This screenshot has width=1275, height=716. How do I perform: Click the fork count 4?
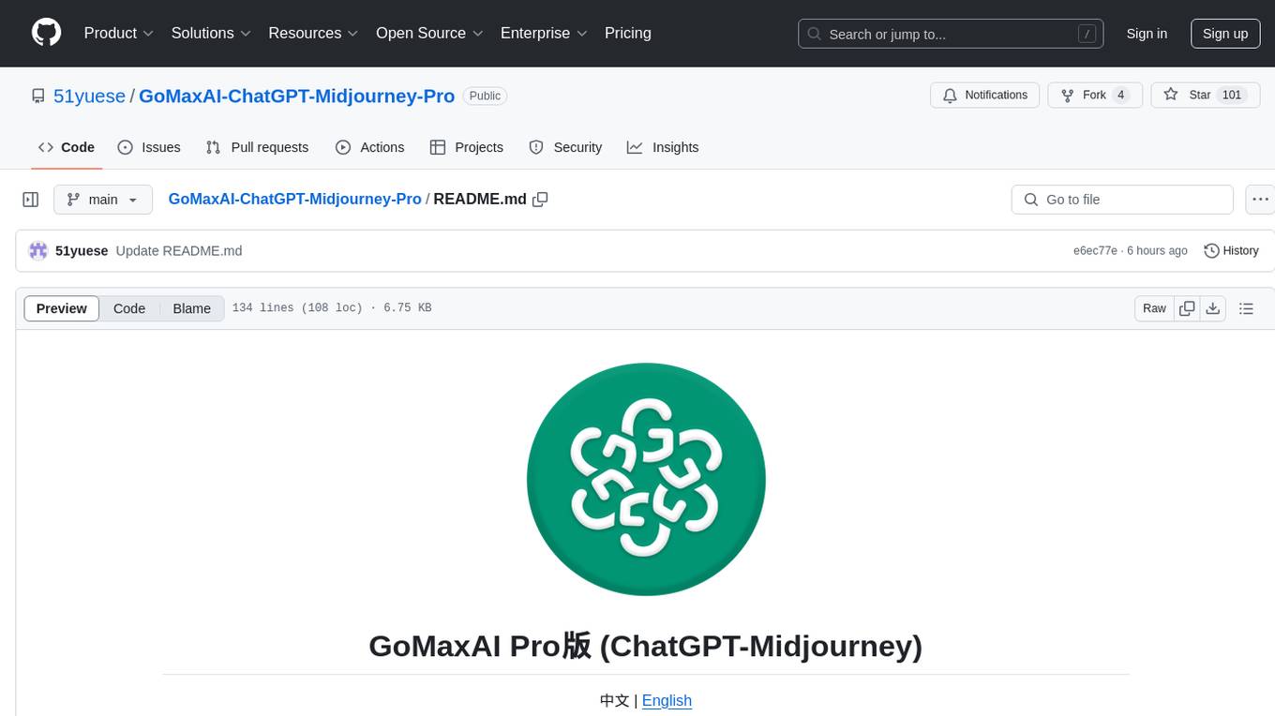[1120, 96]
